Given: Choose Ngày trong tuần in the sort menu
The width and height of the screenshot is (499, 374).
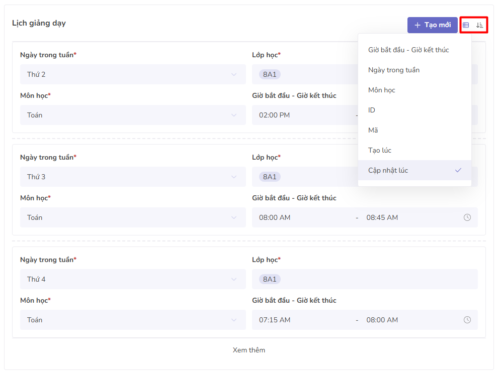Looking at the screenshot, I should [x=394, y=70].
